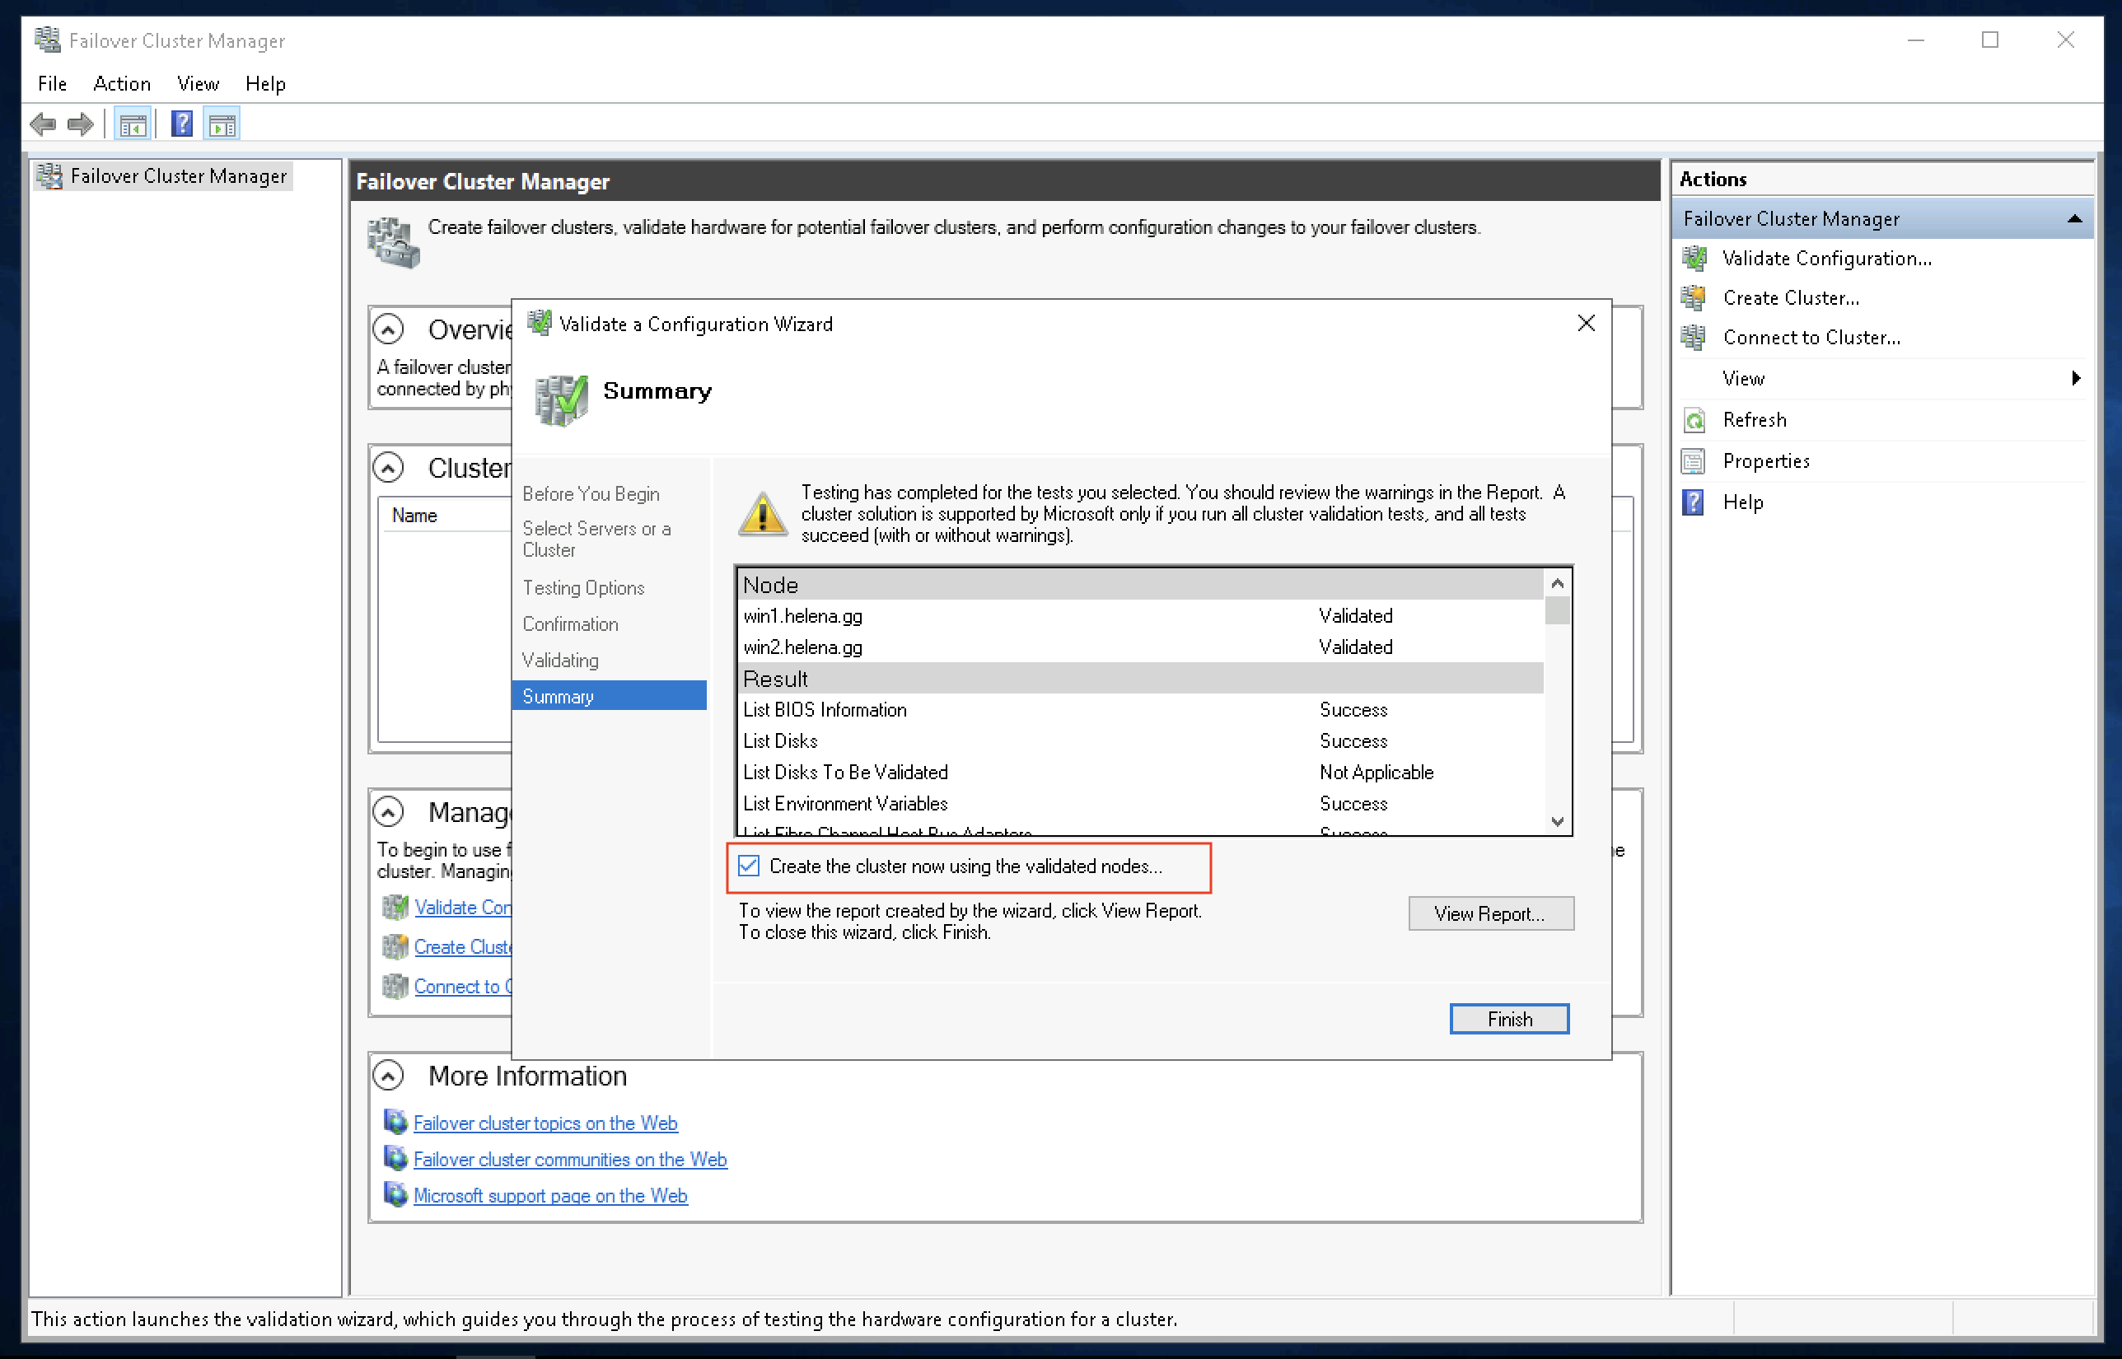The height and width of the screenshot is (1359, 2122).
Task: Uncheck Create the cluster now using validated nodes
Action: (749, 866)
